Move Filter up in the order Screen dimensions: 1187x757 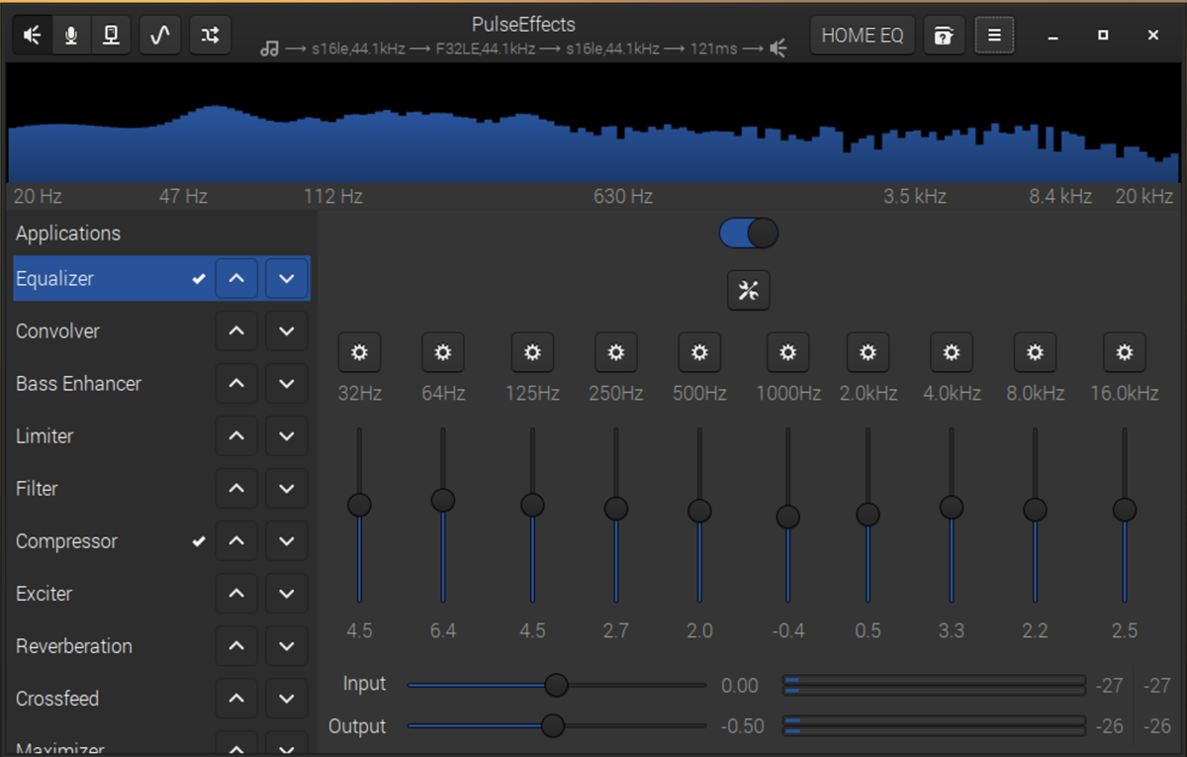236,488
